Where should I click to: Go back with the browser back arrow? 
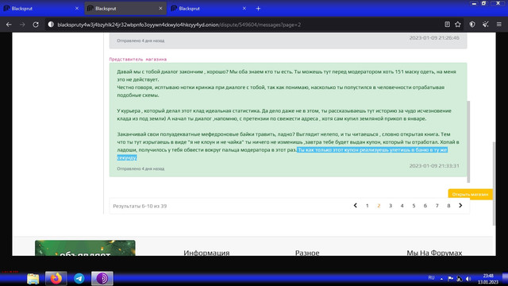tap(9, 25)
